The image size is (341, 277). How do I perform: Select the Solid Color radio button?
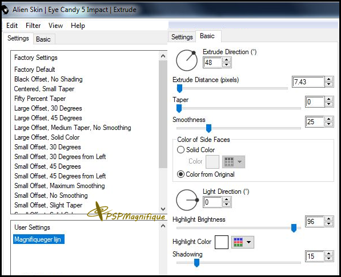(x=180, y=150)
